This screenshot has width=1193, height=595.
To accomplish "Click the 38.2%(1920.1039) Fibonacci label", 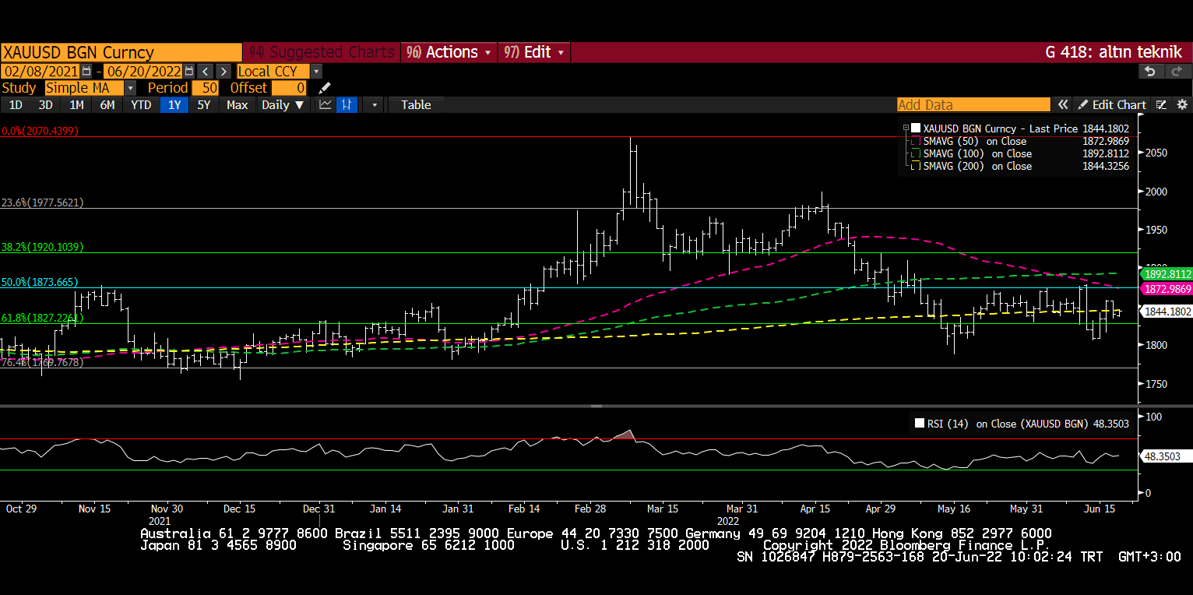I will 42,247.
